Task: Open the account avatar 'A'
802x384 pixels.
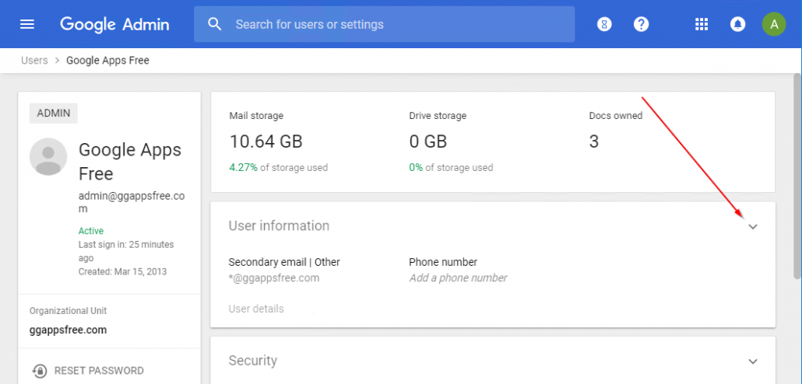Action: click(774, 24)
